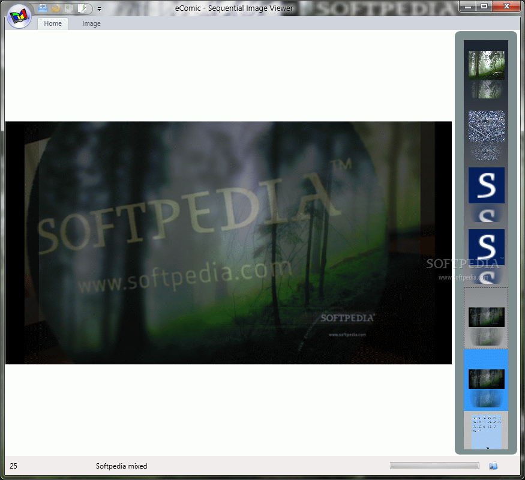This screenshot has width=525, height=480.
Task: Expand the Customize Quick Access Toolbar dropdown
Action: click(100, 9)
